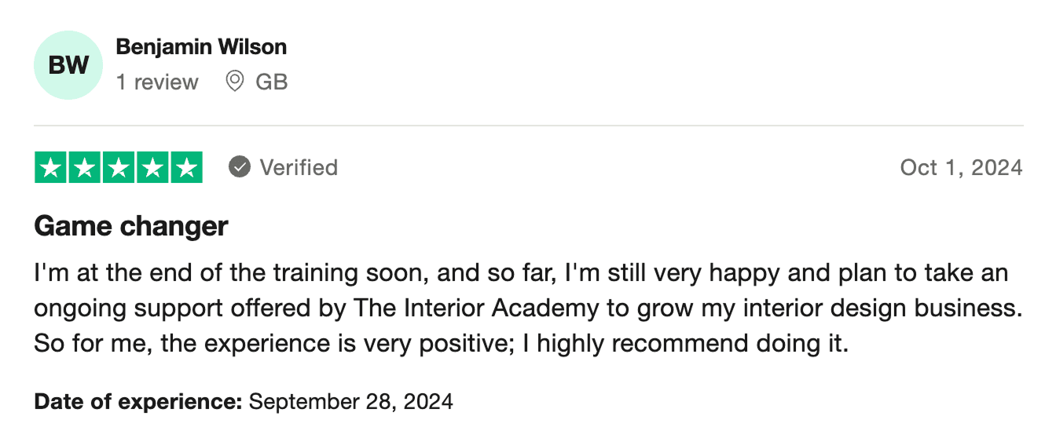Screen dimensions: 1056x438
Task: Click the Verified checkmark icon
Action: pyautogui.click(x=240, y=167)
